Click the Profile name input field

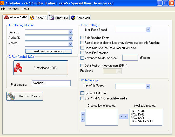pos(51,83)
